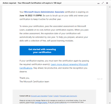
Task: Open the Microsoft Learn Newsletter link
Action: pos(39,96)
